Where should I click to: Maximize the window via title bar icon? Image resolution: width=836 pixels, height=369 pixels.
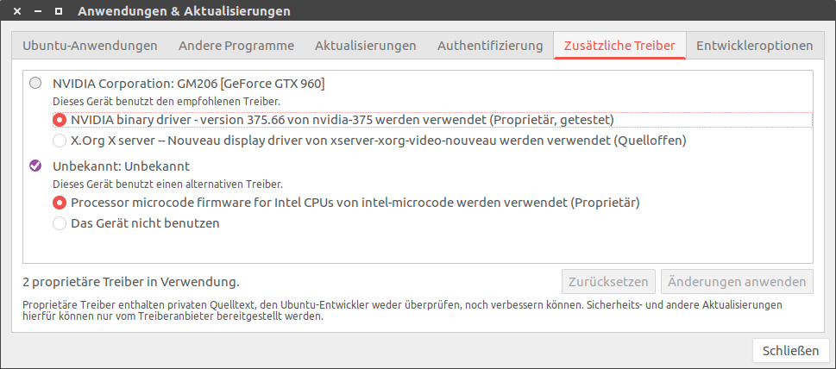pos(58,12)
